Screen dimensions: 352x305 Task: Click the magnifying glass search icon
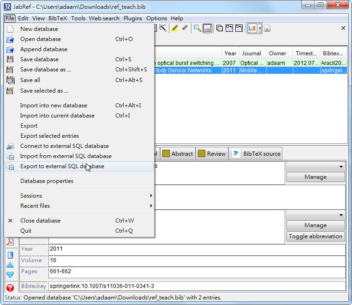coord(197,28)
